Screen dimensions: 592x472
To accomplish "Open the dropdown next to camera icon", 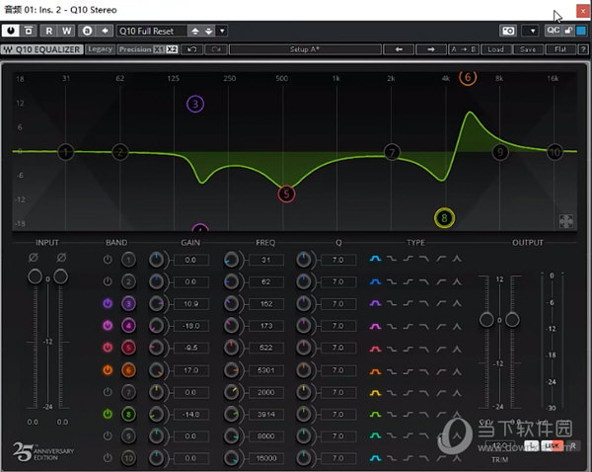I will point(533,31).
